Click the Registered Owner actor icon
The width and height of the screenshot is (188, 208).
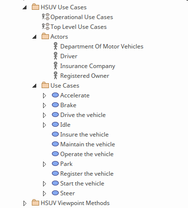[x=55, y=75]
